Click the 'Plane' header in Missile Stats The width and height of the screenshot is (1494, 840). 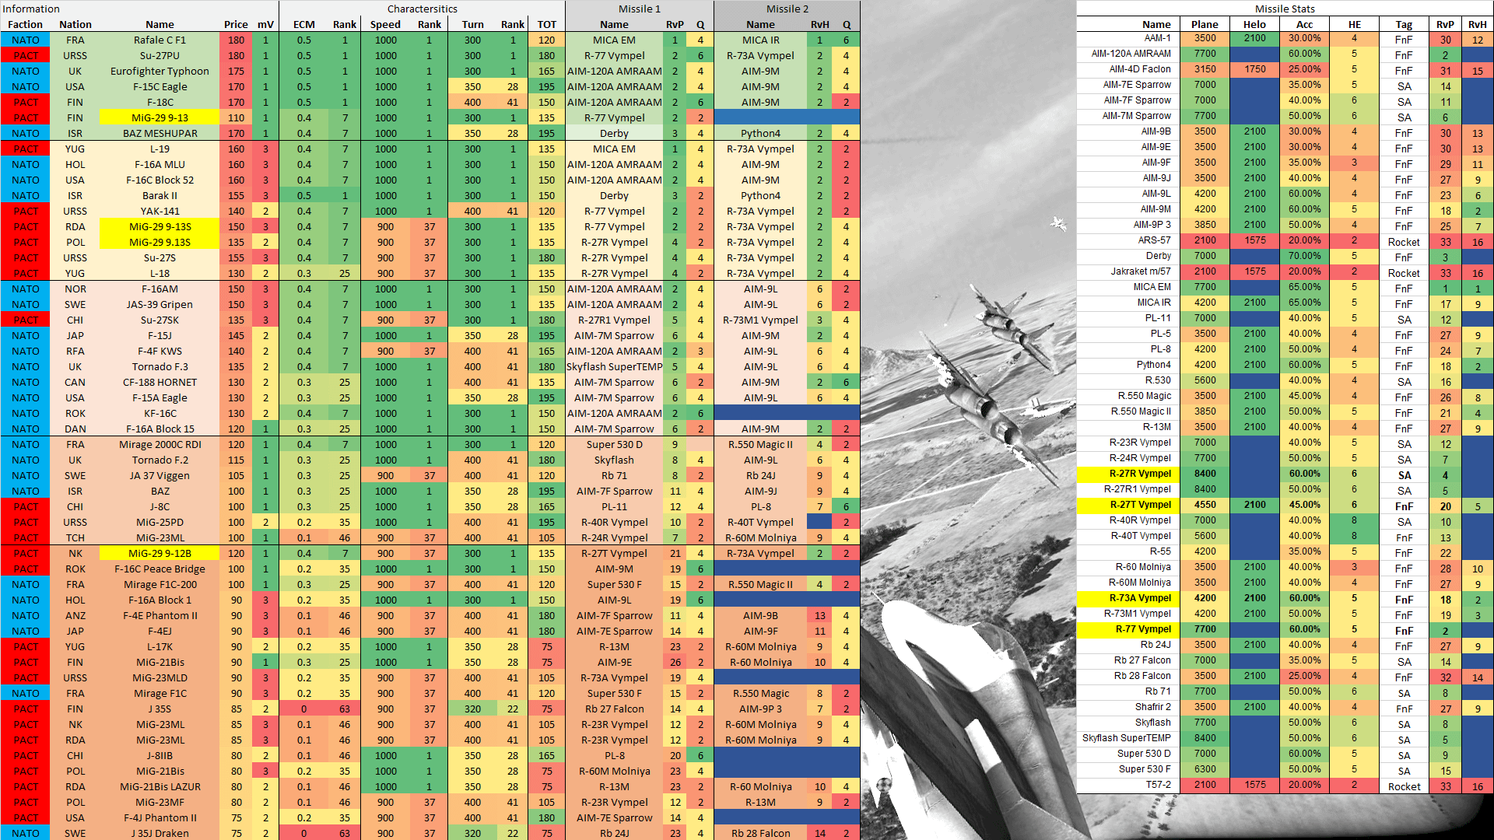(1205, 24)
